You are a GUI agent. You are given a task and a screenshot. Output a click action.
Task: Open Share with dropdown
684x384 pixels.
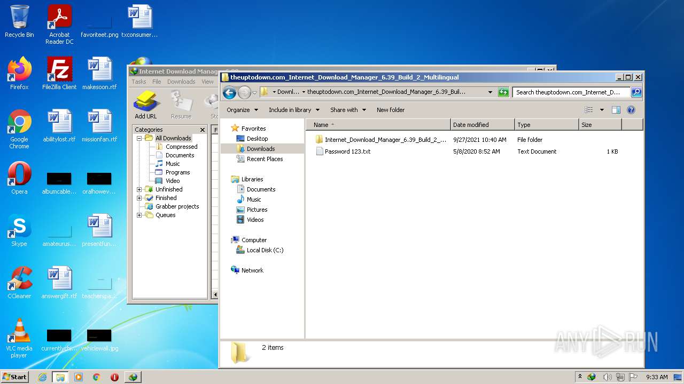click(348, 110)
